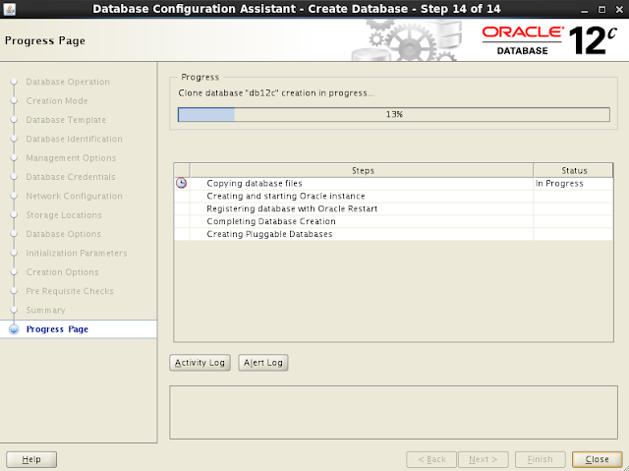The height and width of the screenshot is (471, 629).
Task: Select the Pre Requisite Checks step
Action: point(70,291)
